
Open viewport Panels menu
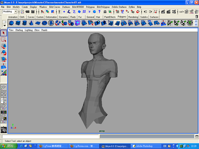(44, 30)
